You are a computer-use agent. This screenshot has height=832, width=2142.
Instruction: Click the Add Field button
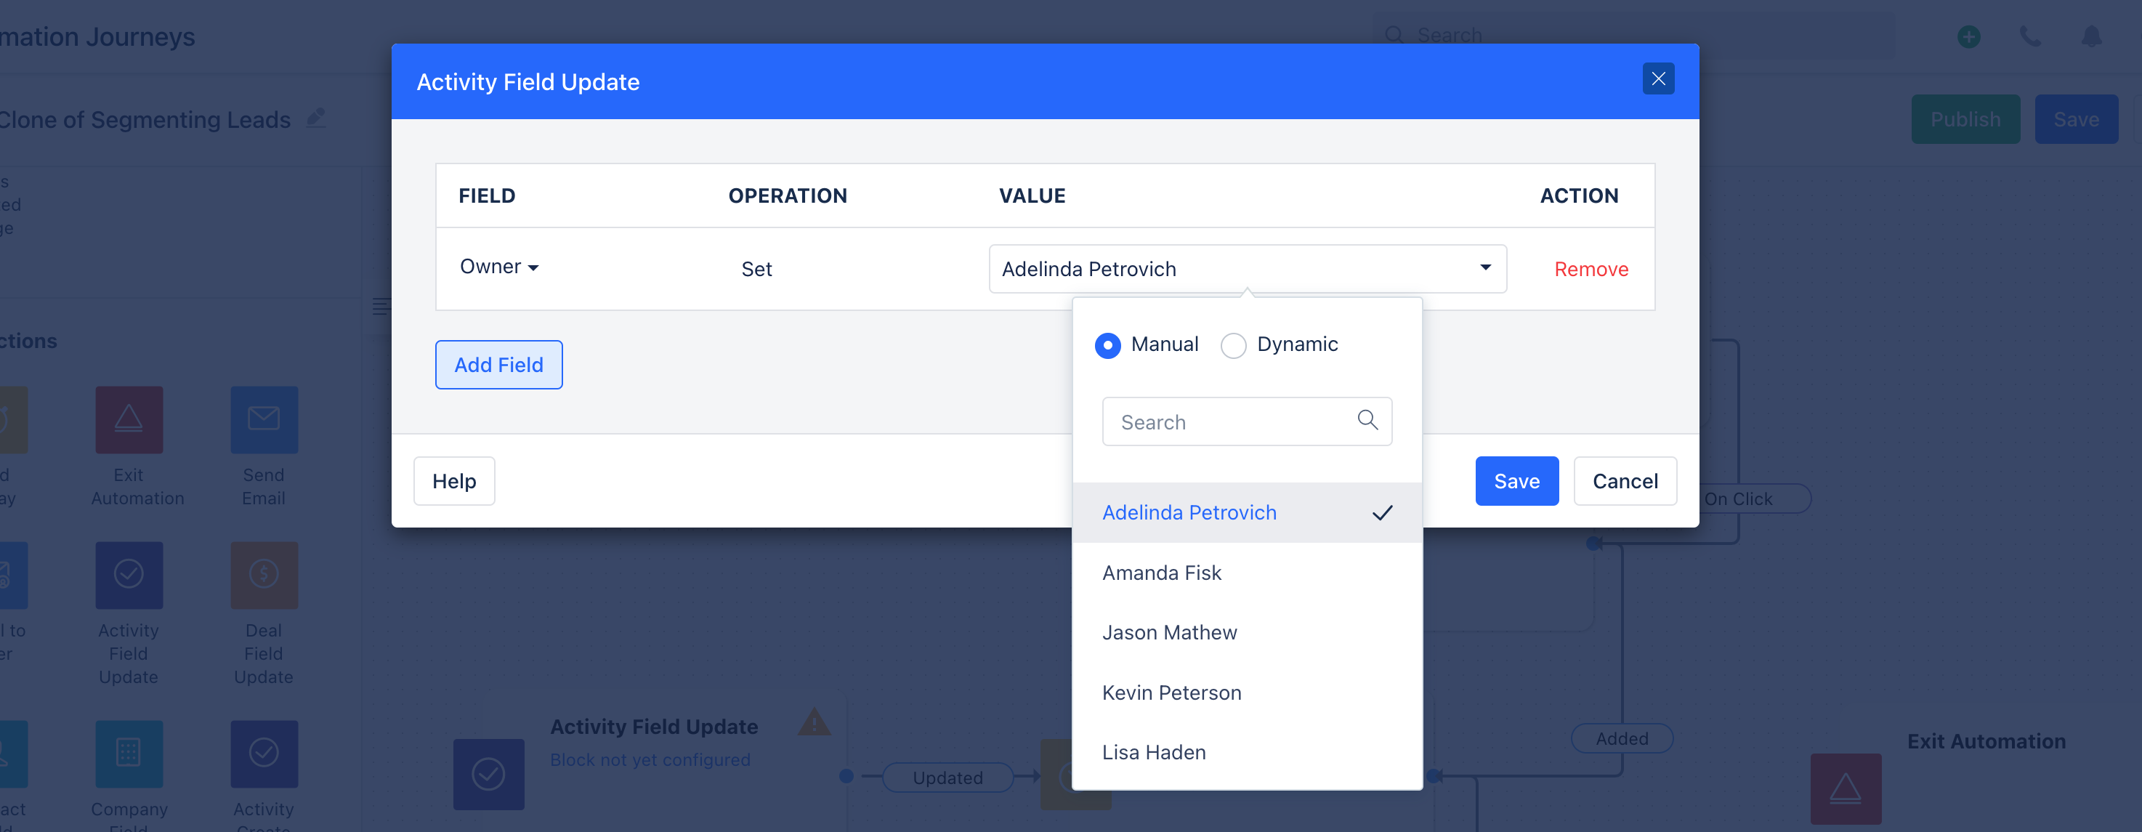pos(499,365)
